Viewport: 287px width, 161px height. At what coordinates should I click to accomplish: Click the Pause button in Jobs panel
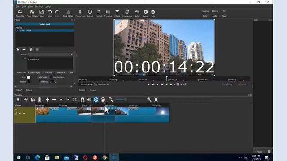(x=259, y=152)
